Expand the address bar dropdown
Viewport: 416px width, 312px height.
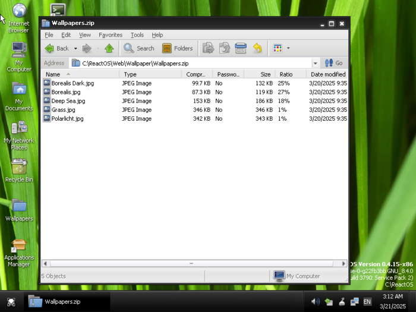315,63
